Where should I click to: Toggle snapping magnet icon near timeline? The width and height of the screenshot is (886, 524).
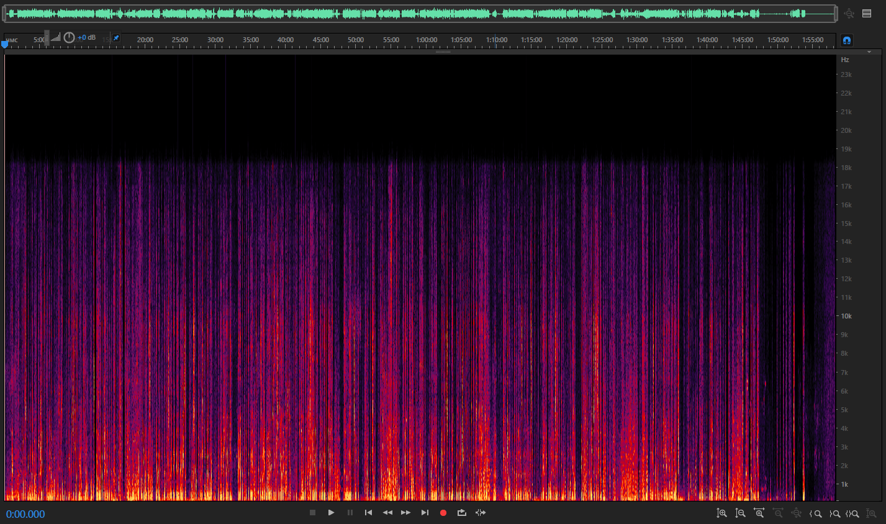846,40
